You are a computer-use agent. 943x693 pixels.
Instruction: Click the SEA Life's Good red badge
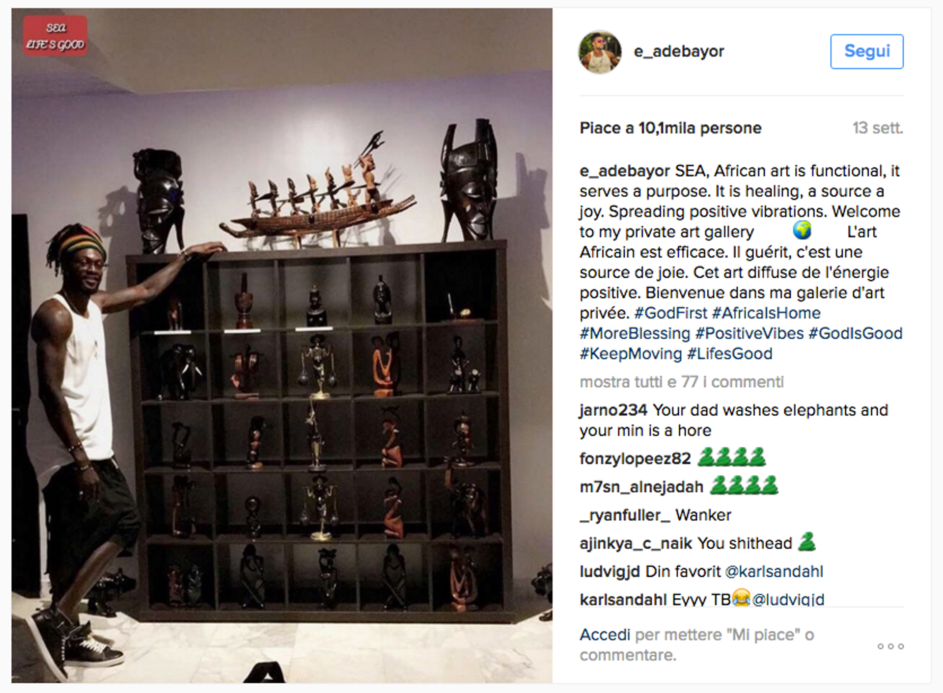(55, 36)
